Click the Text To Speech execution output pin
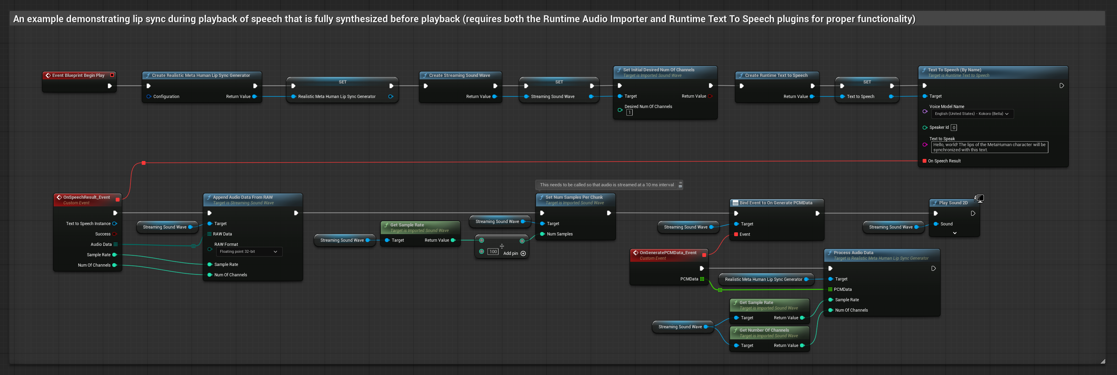Image resolution: width=1117 pixels, height=375 pixels. tap(1062, 86)
